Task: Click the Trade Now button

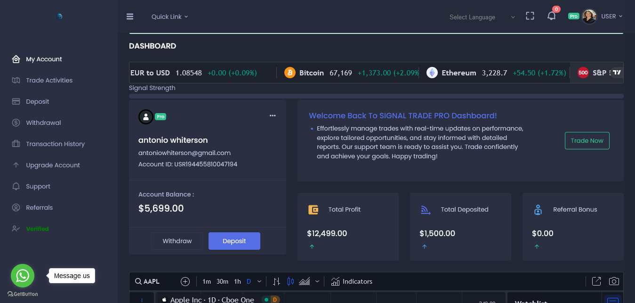Action: tap(587, 140)
